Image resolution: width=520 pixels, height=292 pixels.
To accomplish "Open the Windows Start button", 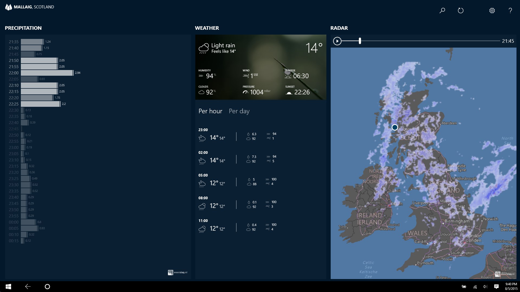I will pyautogui.click(x=8, y=286).
